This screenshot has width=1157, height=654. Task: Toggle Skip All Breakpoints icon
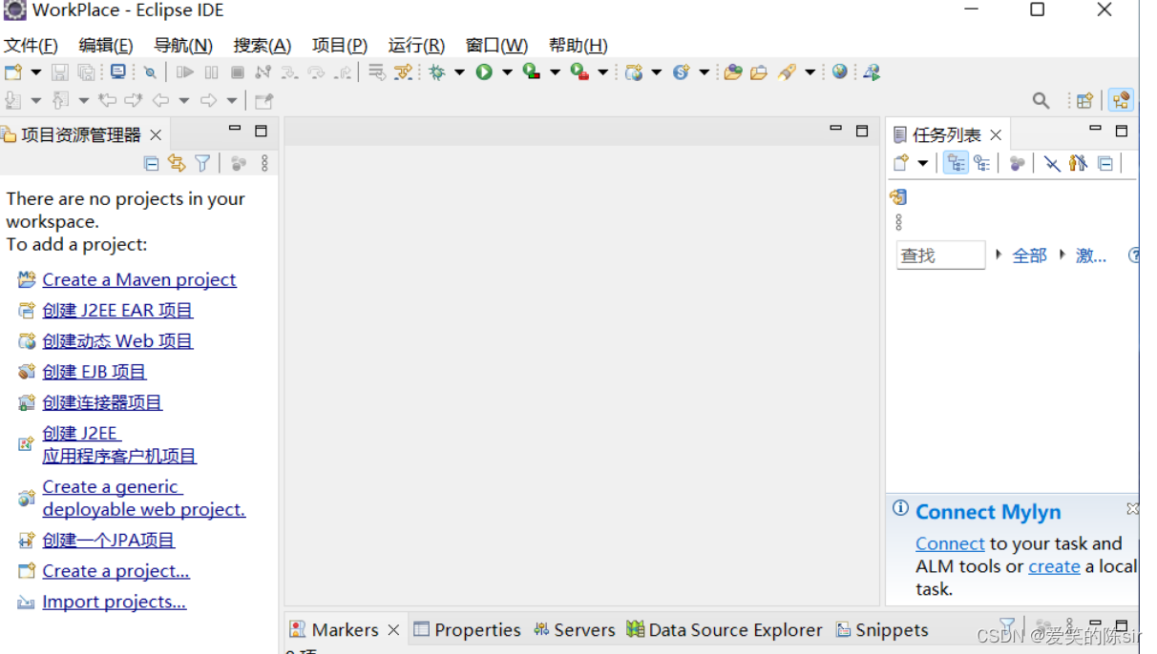150,72
